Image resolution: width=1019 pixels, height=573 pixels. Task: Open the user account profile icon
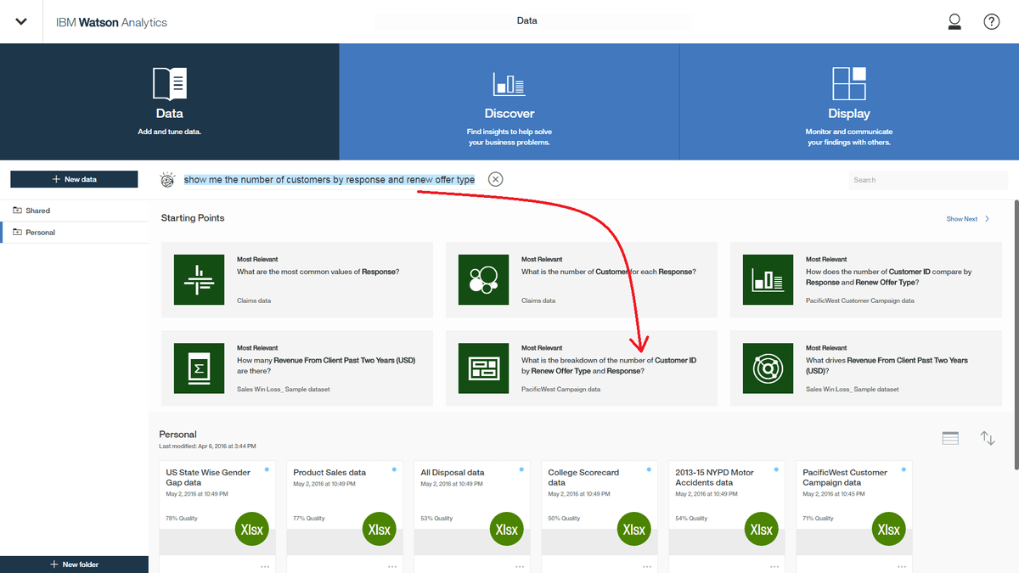[954, 22]
